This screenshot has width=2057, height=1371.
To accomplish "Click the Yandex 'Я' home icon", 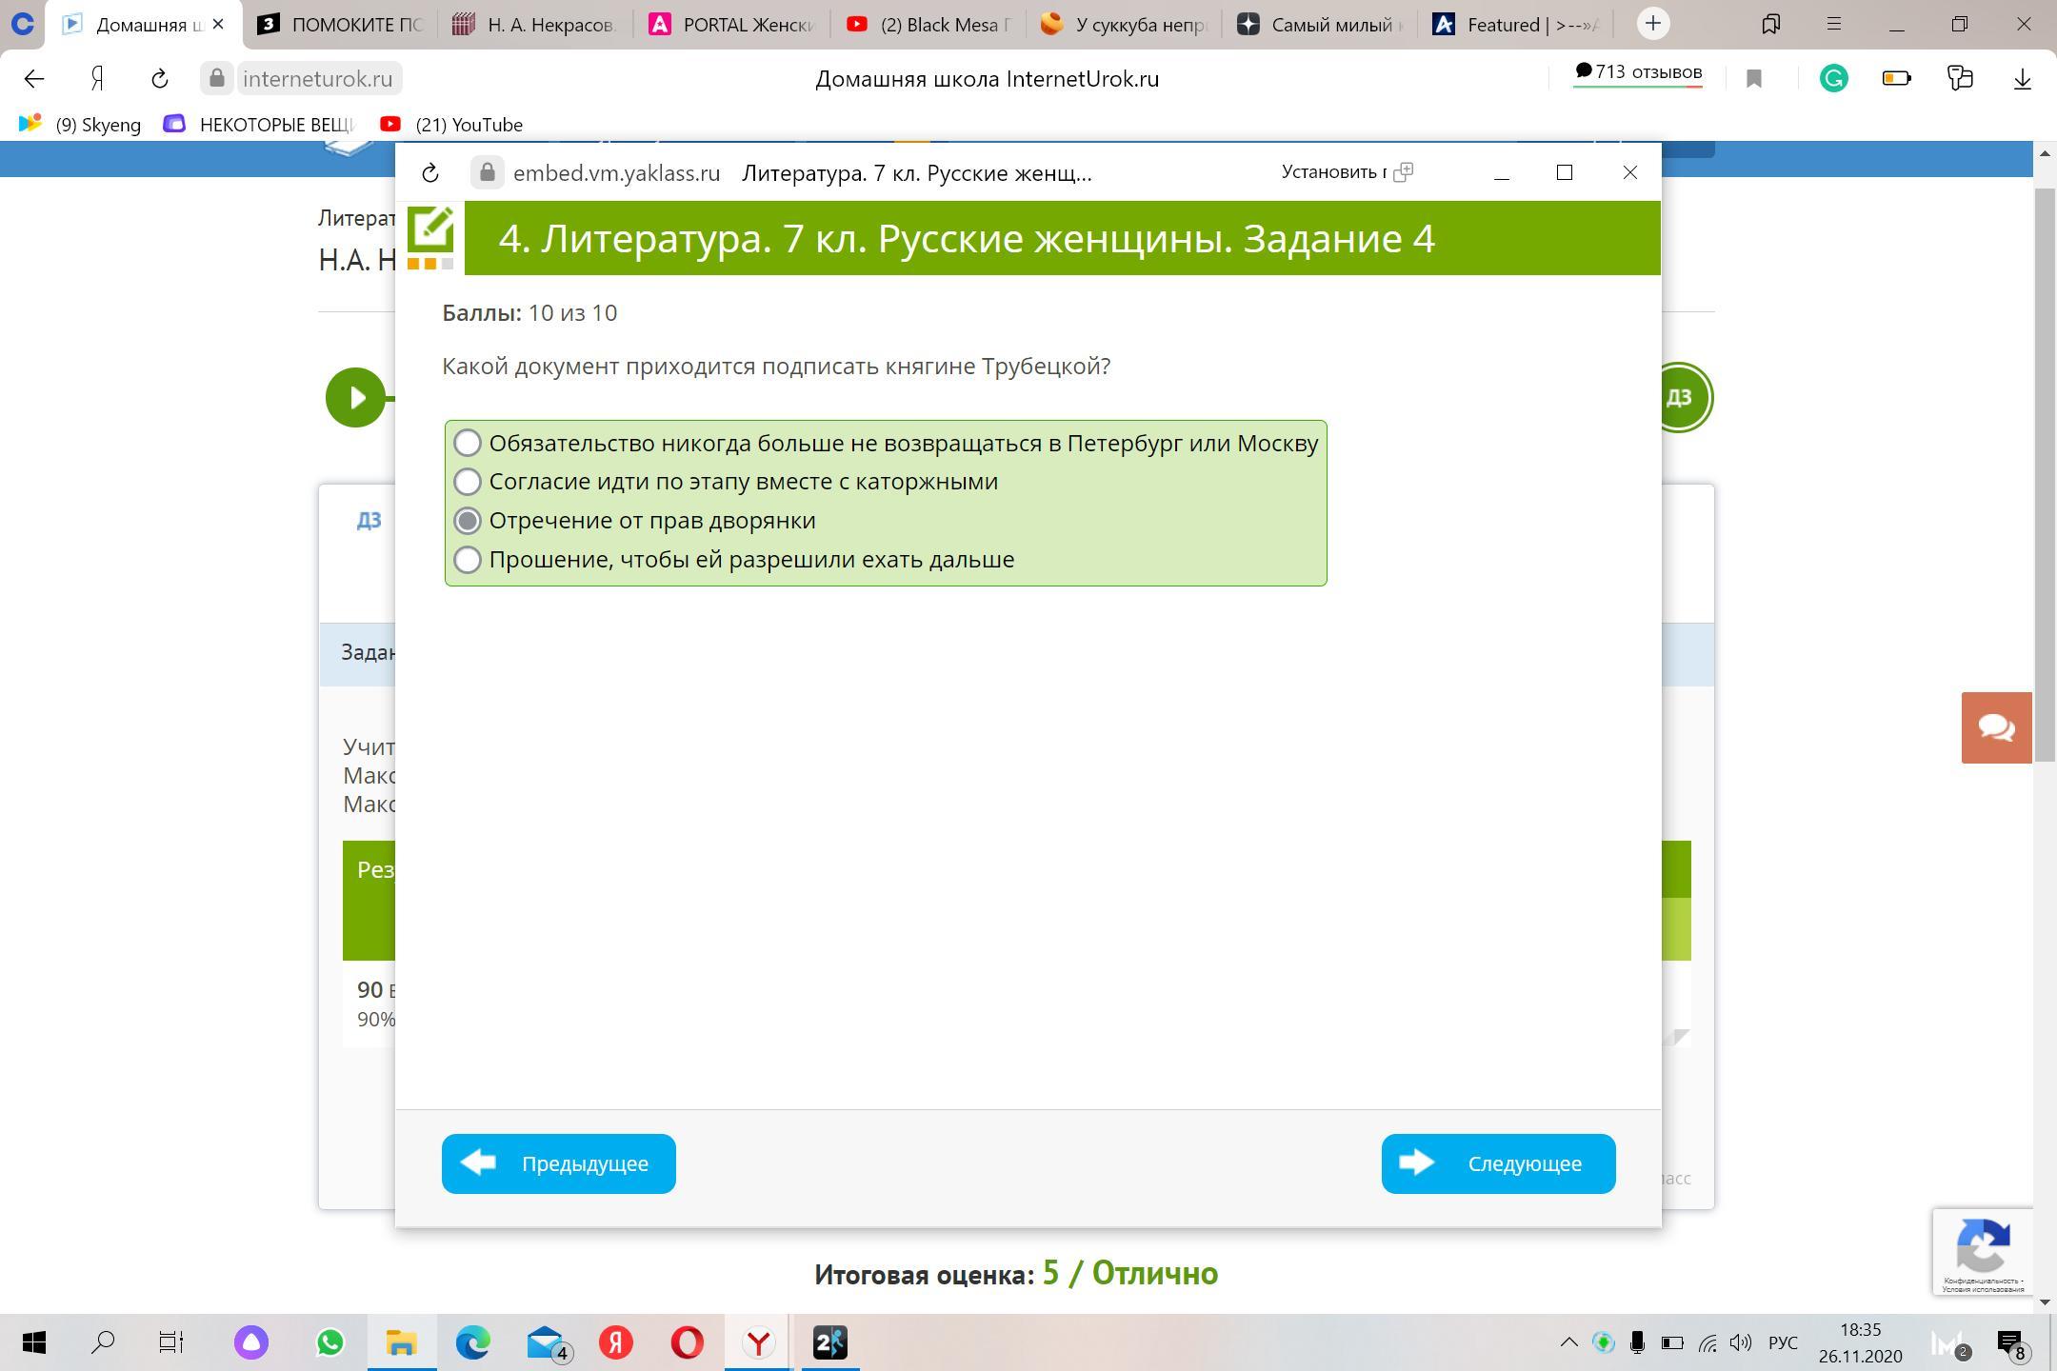I will (x=97, y=79).
